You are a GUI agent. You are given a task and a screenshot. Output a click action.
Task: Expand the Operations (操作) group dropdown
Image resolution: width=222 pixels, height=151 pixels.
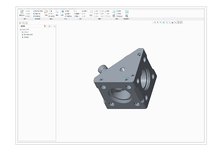(x=25, y=19)
